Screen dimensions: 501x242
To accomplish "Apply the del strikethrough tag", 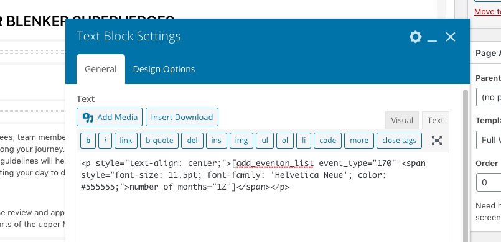I will click(192, 141).
